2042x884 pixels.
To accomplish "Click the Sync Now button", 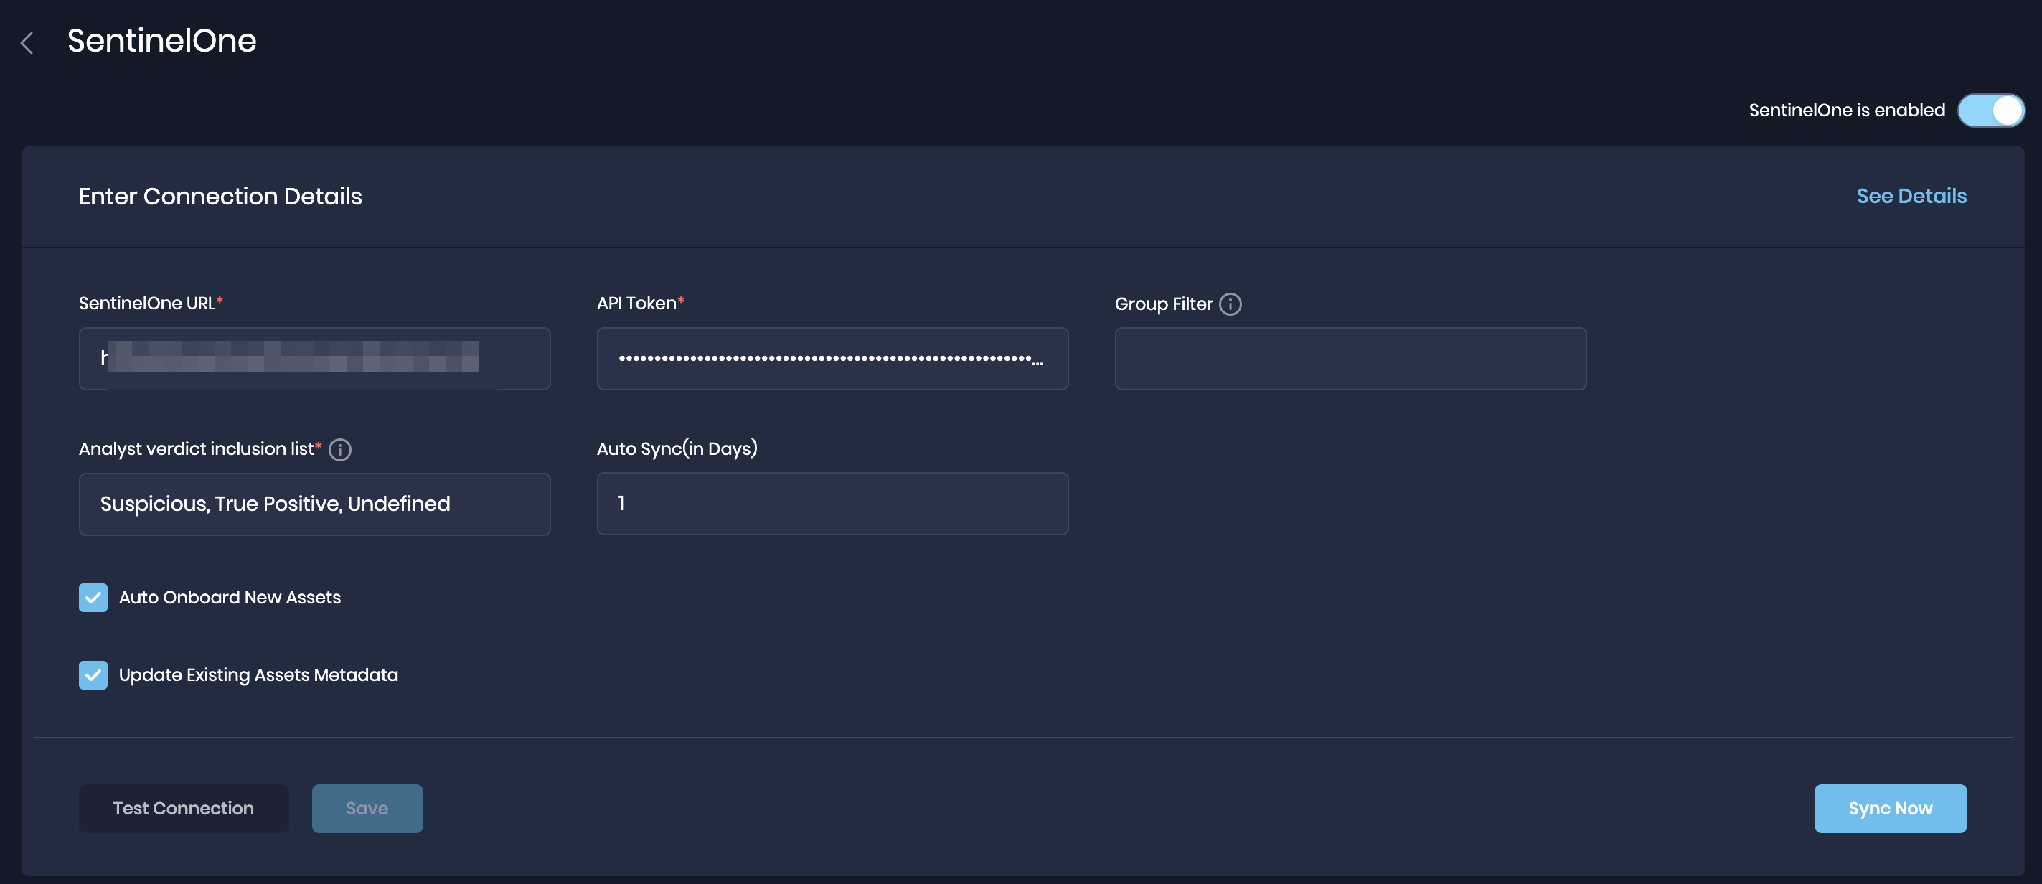I will point(1890,807).
